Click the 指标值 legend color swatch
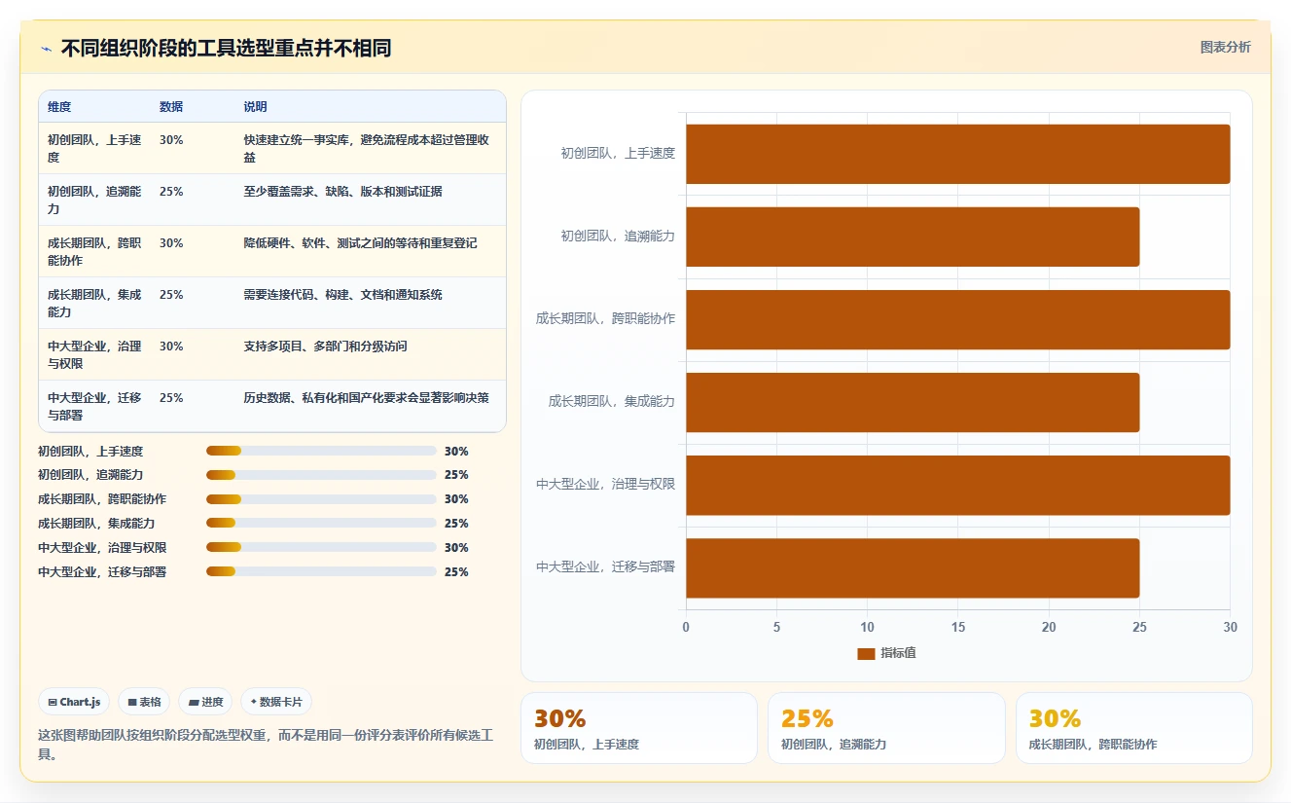Image resolution: width=1291 pixels, height=803 pixels. pyautogui.click(x=866, y=653)
